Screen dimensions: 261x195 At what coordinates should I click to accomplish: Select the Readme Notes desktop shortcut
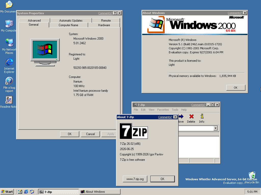(9, 100)
